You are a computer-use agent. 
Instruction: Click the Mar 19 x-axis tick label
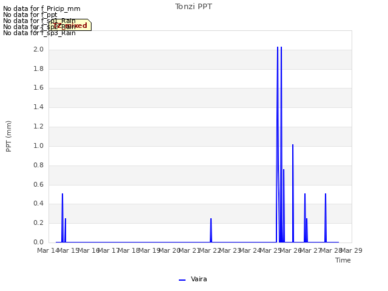tap(149, 250)
